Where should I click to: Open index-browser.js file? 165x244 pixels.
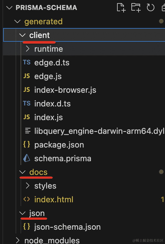coord(65,90)
